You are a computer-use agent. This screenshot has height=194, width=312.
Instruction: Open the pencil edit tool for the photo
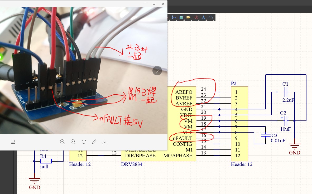94,142
